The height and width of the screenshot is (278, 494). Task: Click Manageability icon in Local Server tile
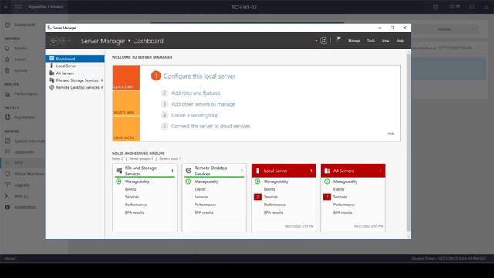coord(257,181)
